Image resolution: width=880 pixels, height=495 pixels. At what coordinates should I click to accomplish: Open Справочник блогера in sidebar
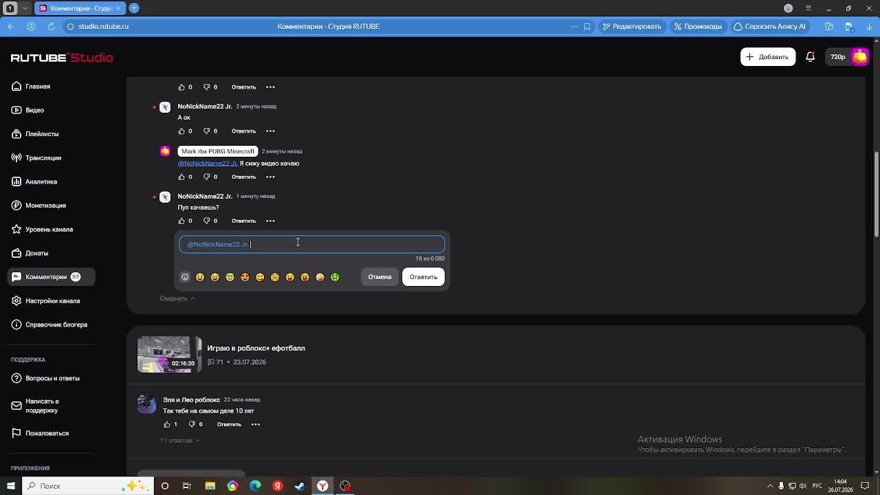click(49, 324)
